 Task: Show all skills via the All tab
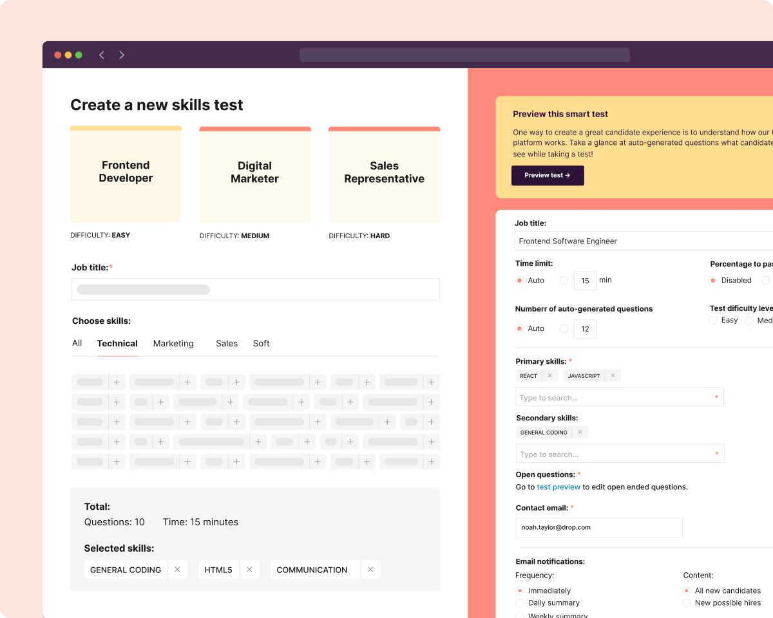77,343
